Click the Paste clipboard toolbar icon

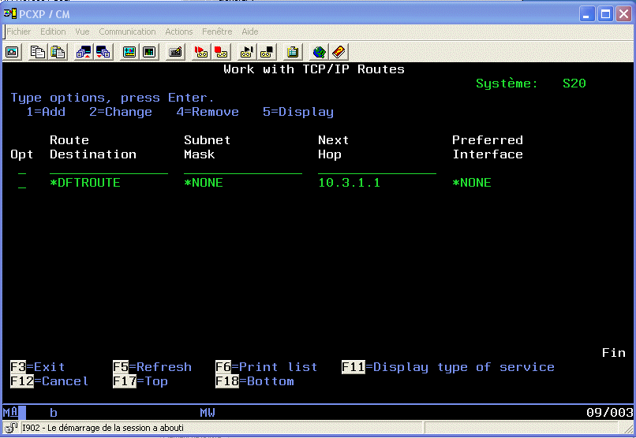click(x=58, y=52)
